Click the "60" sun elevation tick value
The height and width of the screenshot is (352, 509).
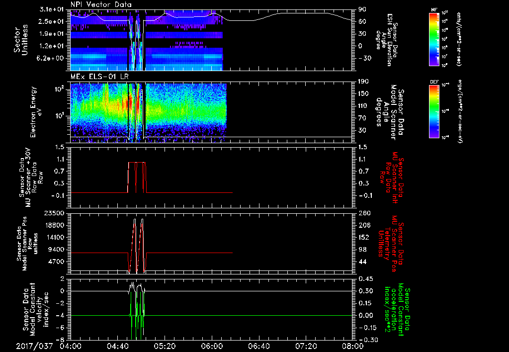click(x=362, y=21)
